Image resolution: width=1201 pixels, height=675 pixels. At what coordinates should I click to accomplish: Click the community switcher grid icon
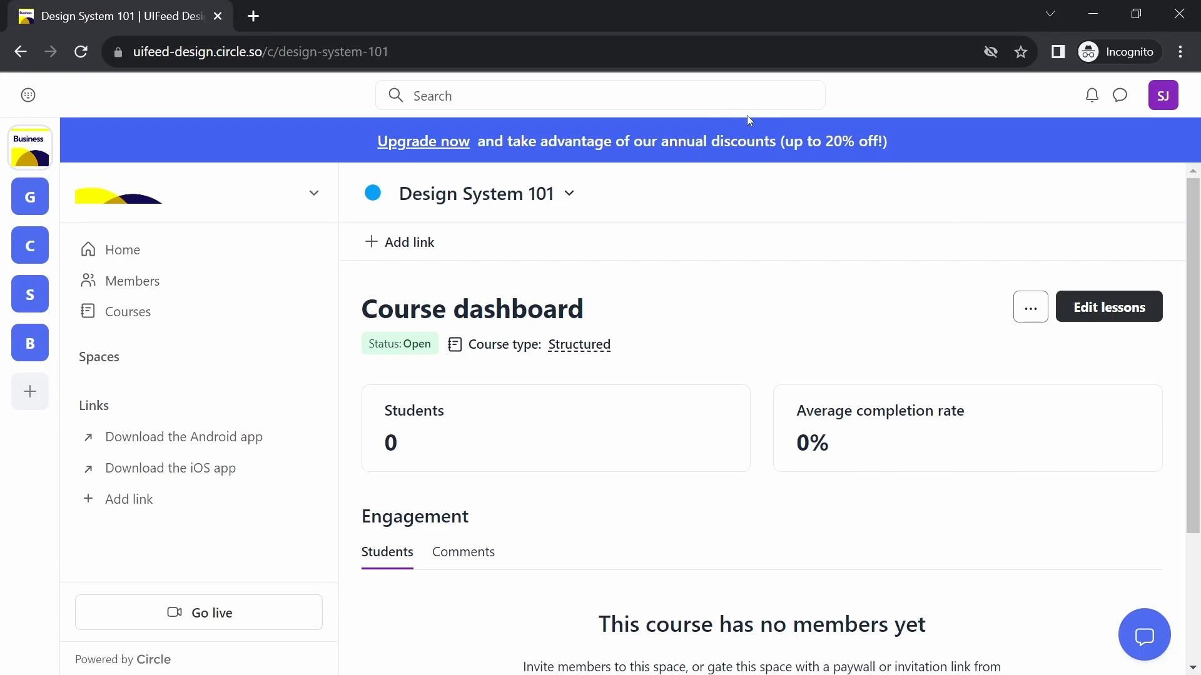point(28,96)
